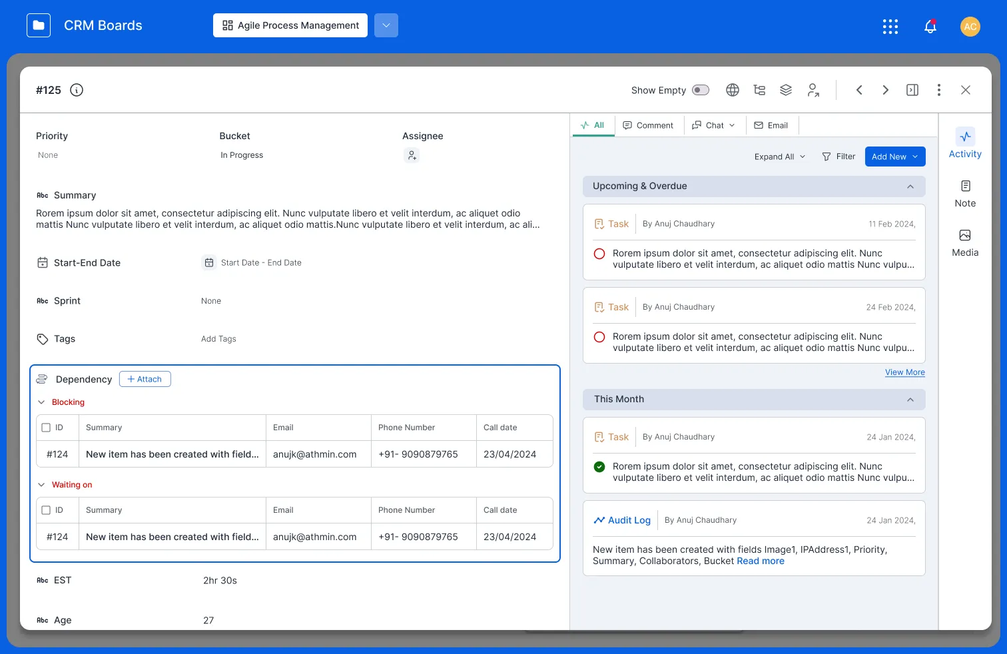
Task: Open the Activity side panel
Action: 965,143
